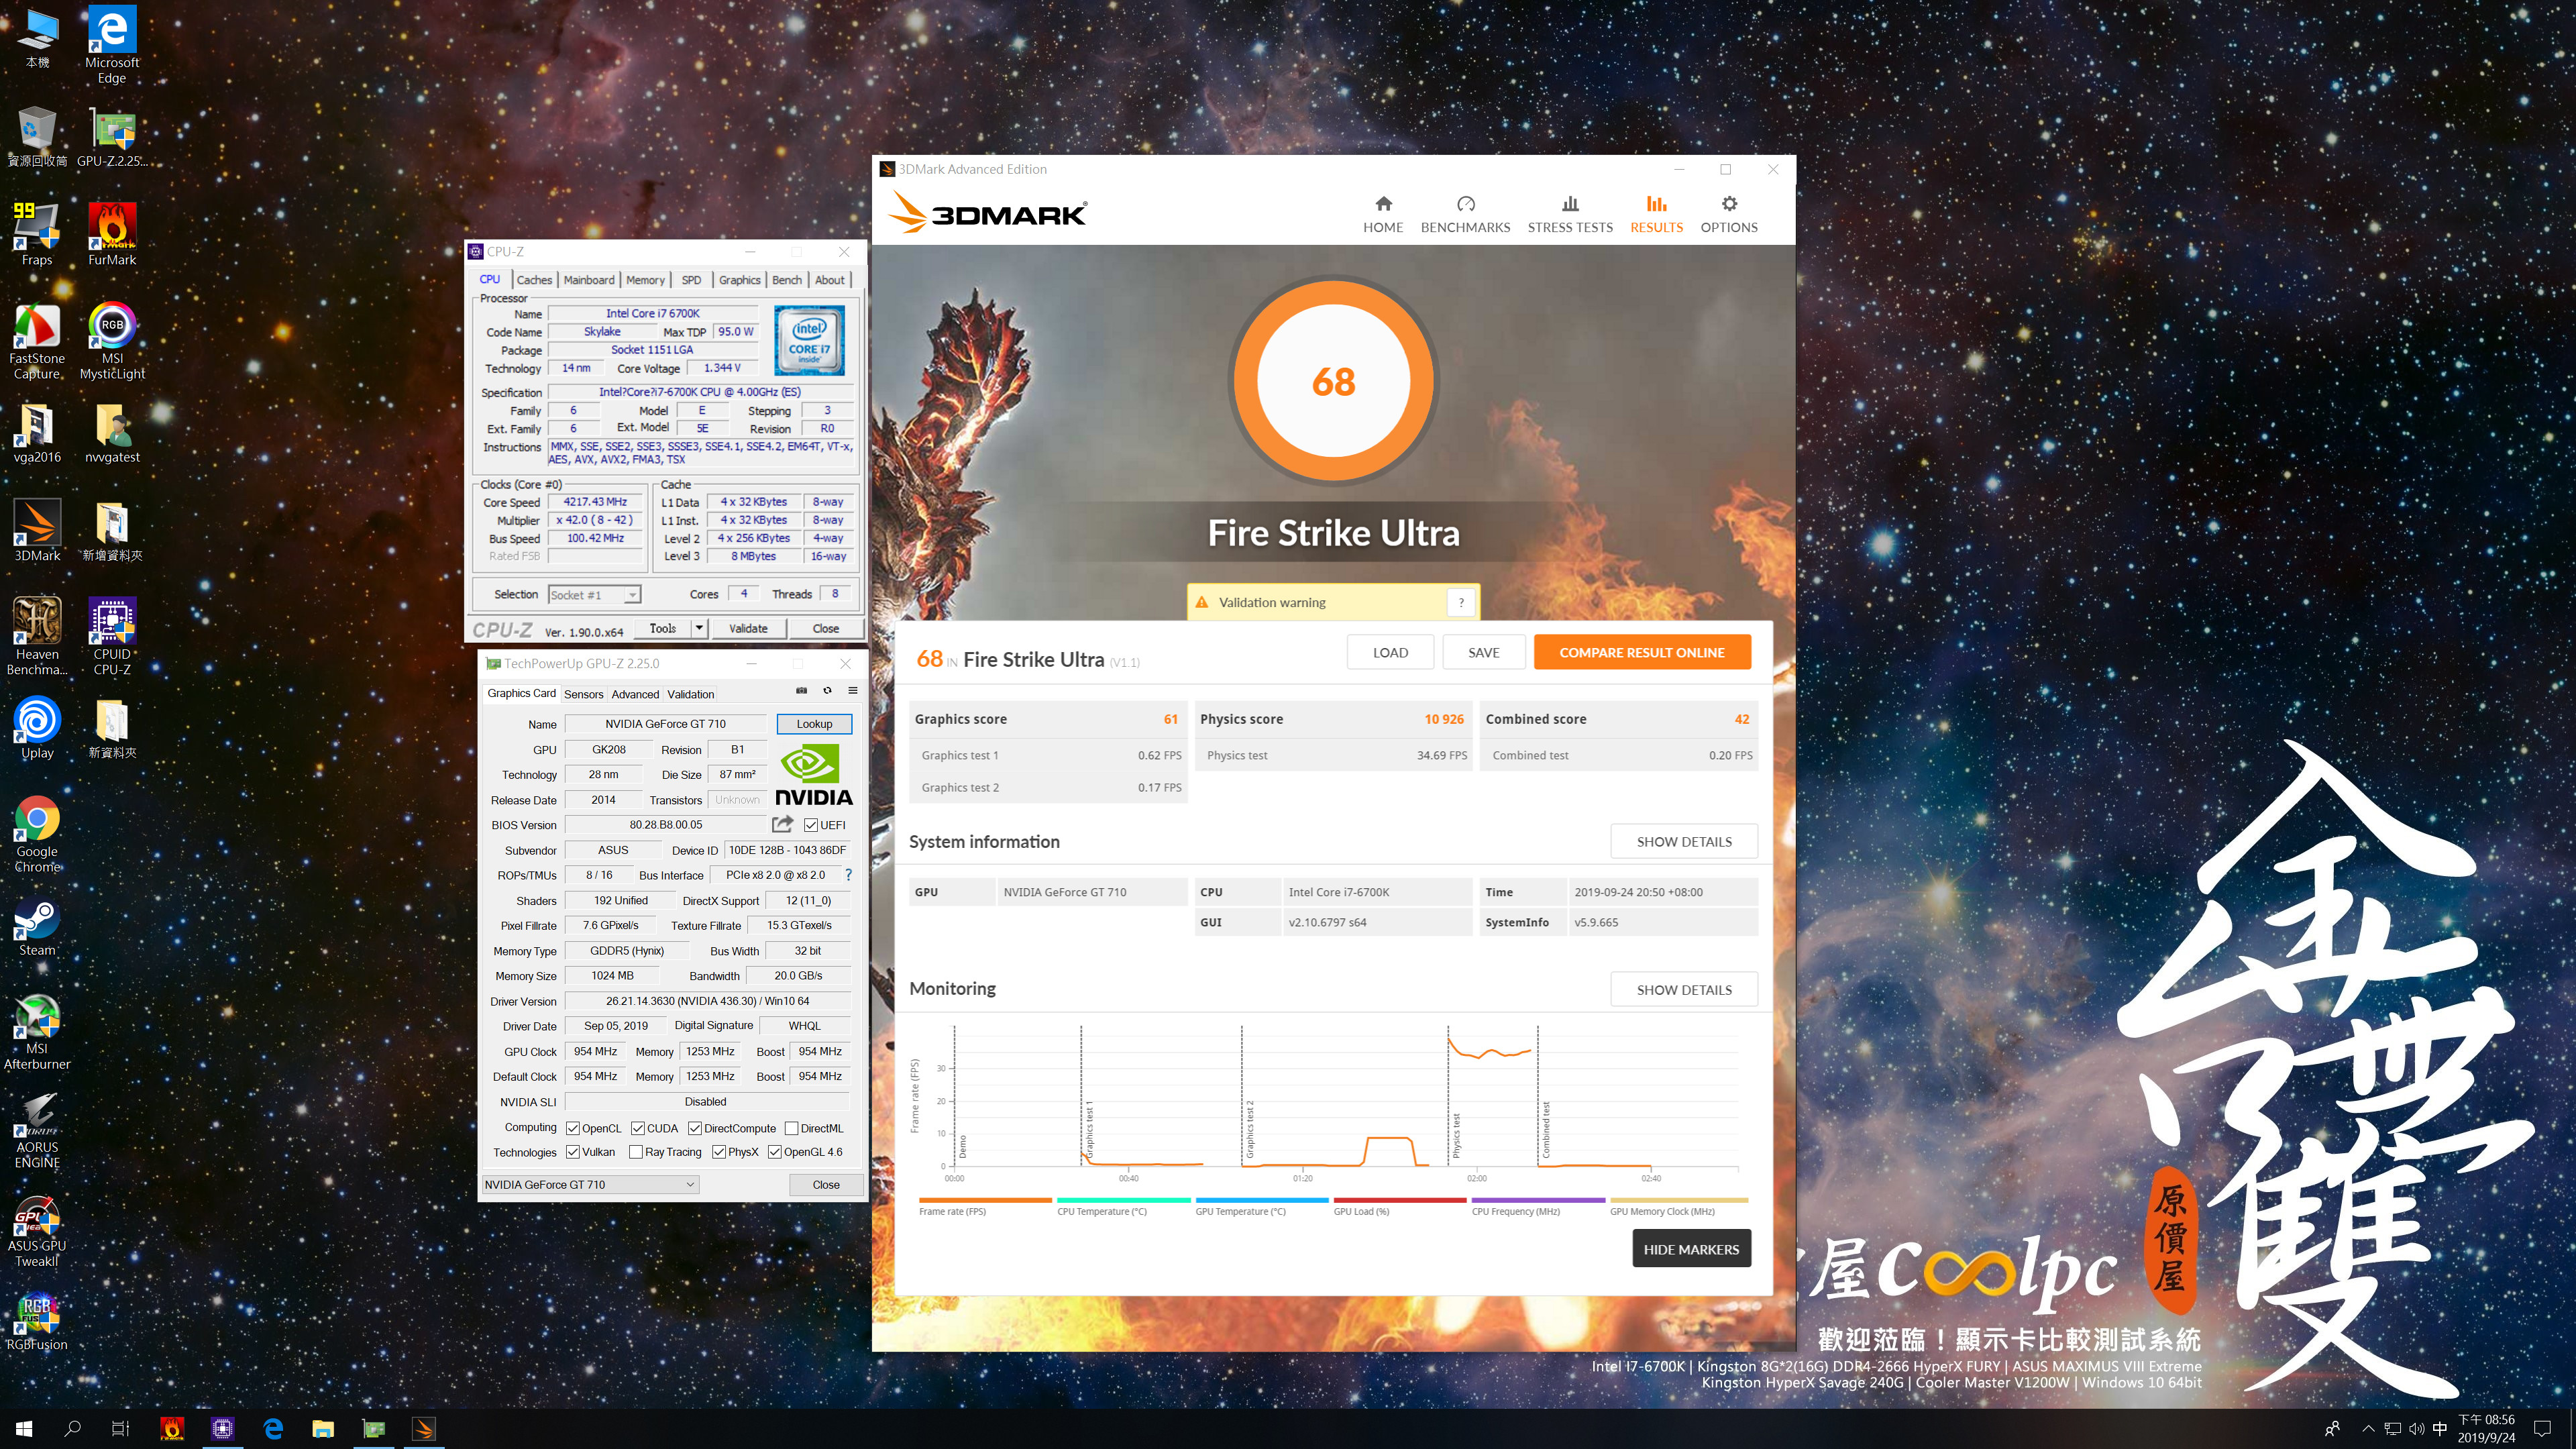Open the GPU-Z hamburger menu icon

coord(853,690)
